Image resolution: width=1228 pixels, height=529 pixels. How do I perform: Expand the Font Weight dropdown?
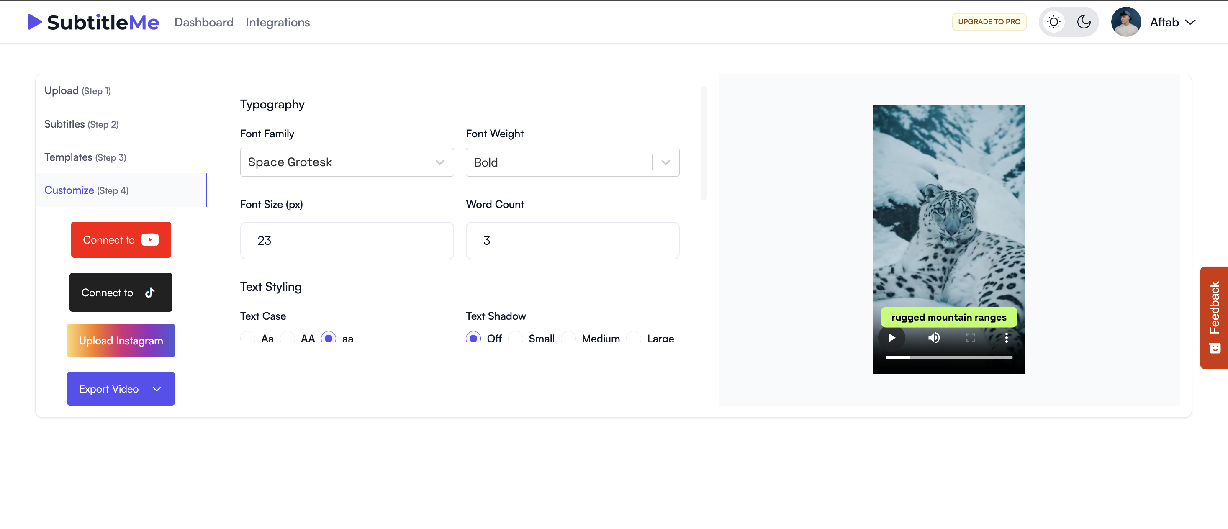(665, 162)
